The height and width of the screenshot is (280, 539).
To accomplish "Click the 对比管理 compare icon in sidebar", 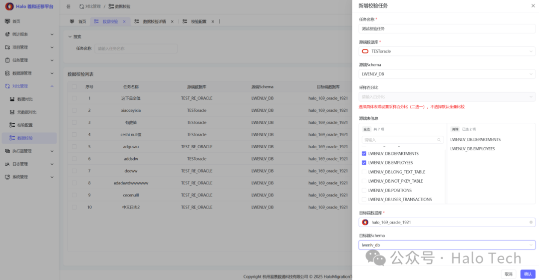I will (x=7, y=86).
